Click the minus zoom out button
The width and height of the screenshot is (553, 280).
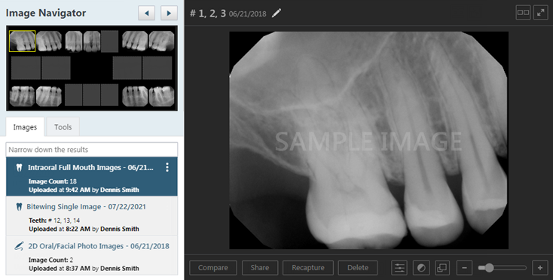coord(465,268)
